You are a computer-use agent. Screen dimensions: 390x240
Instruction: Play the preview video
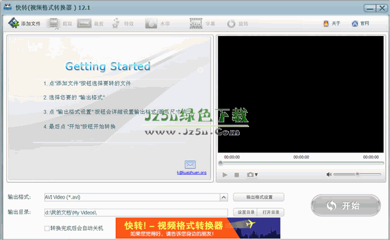click(x=225, y=175)
